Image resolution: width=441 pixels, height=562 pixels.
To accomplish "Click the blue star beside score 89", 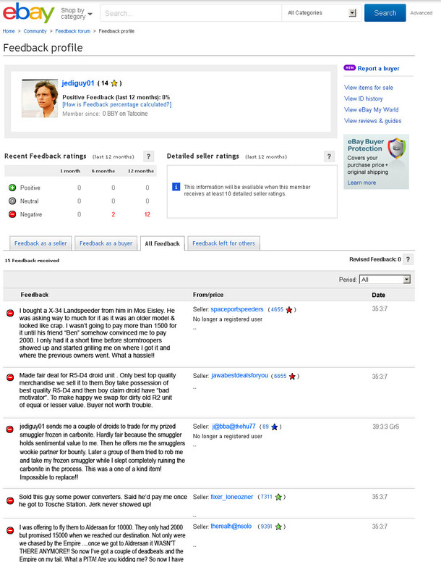I will (x=274, y=427).
